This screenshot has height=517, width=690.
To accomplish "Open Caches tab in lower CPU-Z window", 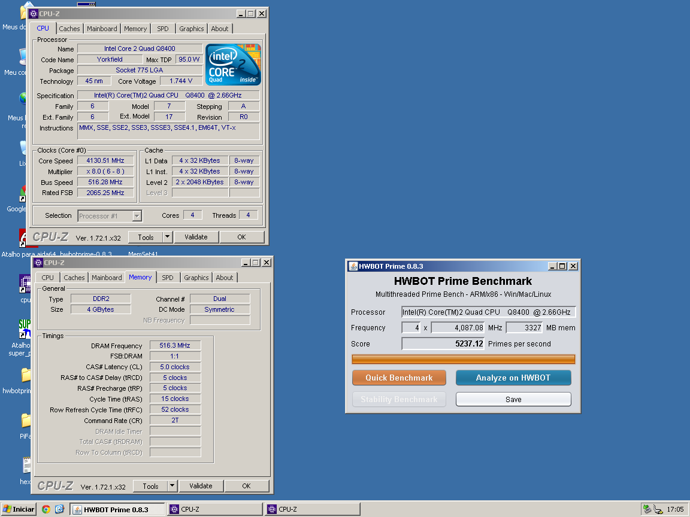I will 74,278.
